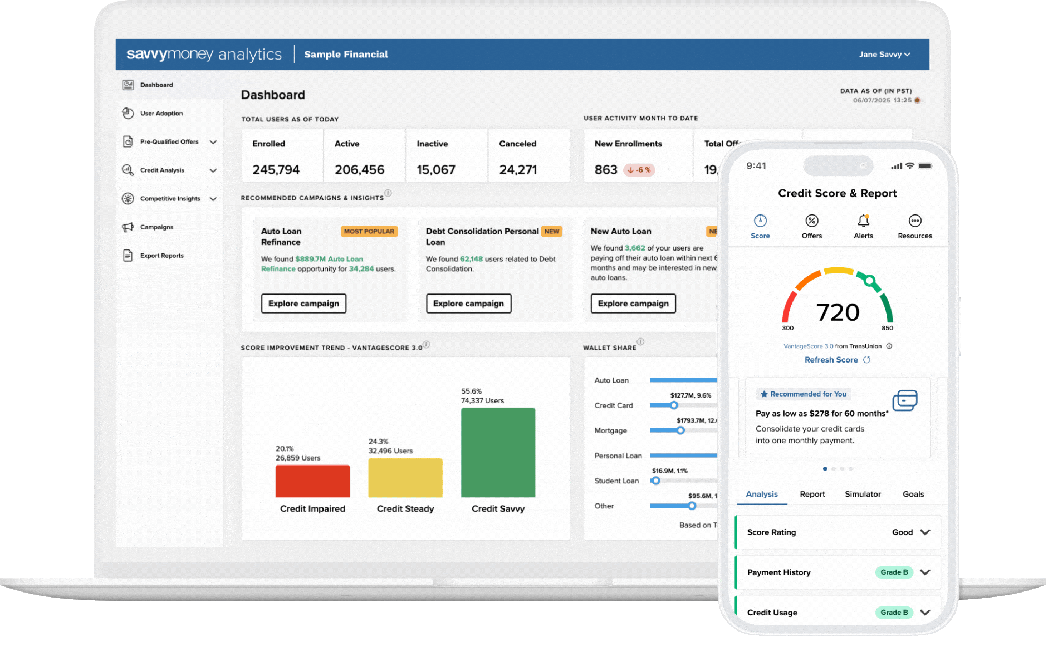Viewport: 1048px width, 646px height.
Task: Click the Export Reports document icon
Action: click(x=128, y=256)
